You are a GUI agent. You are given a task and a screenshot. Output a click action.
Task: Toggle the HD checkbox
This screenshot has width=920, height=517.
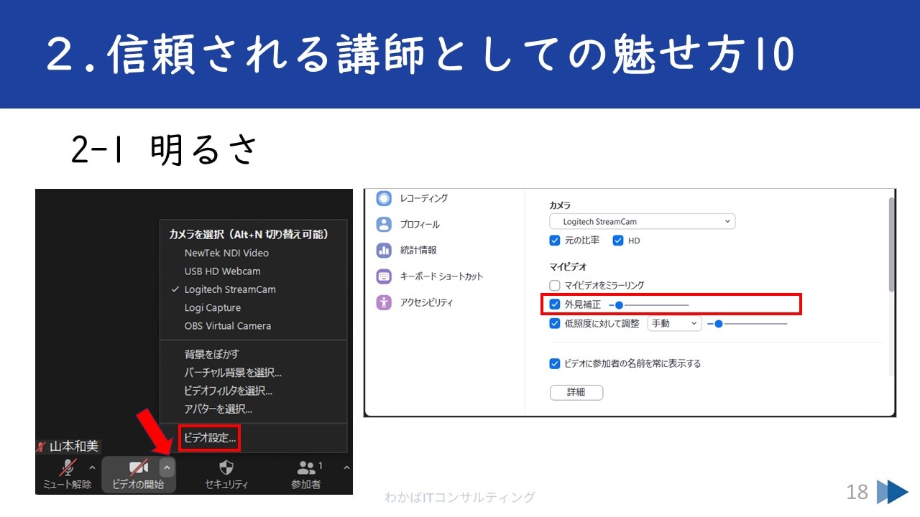[618, 241]
